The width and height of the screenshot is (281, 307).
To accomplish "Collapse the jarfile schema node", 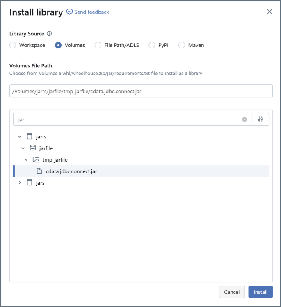I will click(23, 148).
